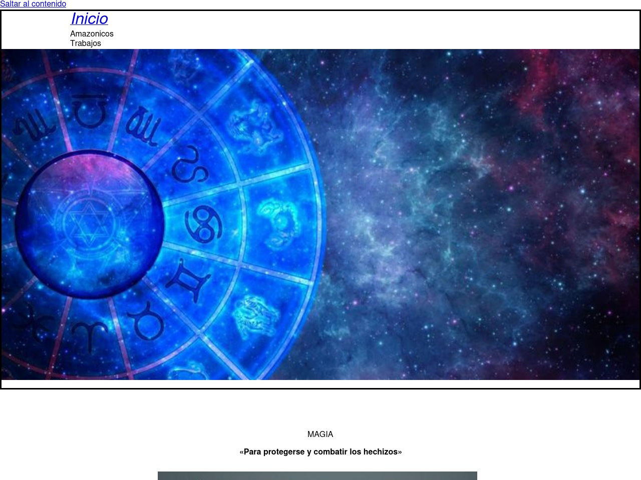Select the Trabajos menu item
Screen dimensions: 641x480
86,43
